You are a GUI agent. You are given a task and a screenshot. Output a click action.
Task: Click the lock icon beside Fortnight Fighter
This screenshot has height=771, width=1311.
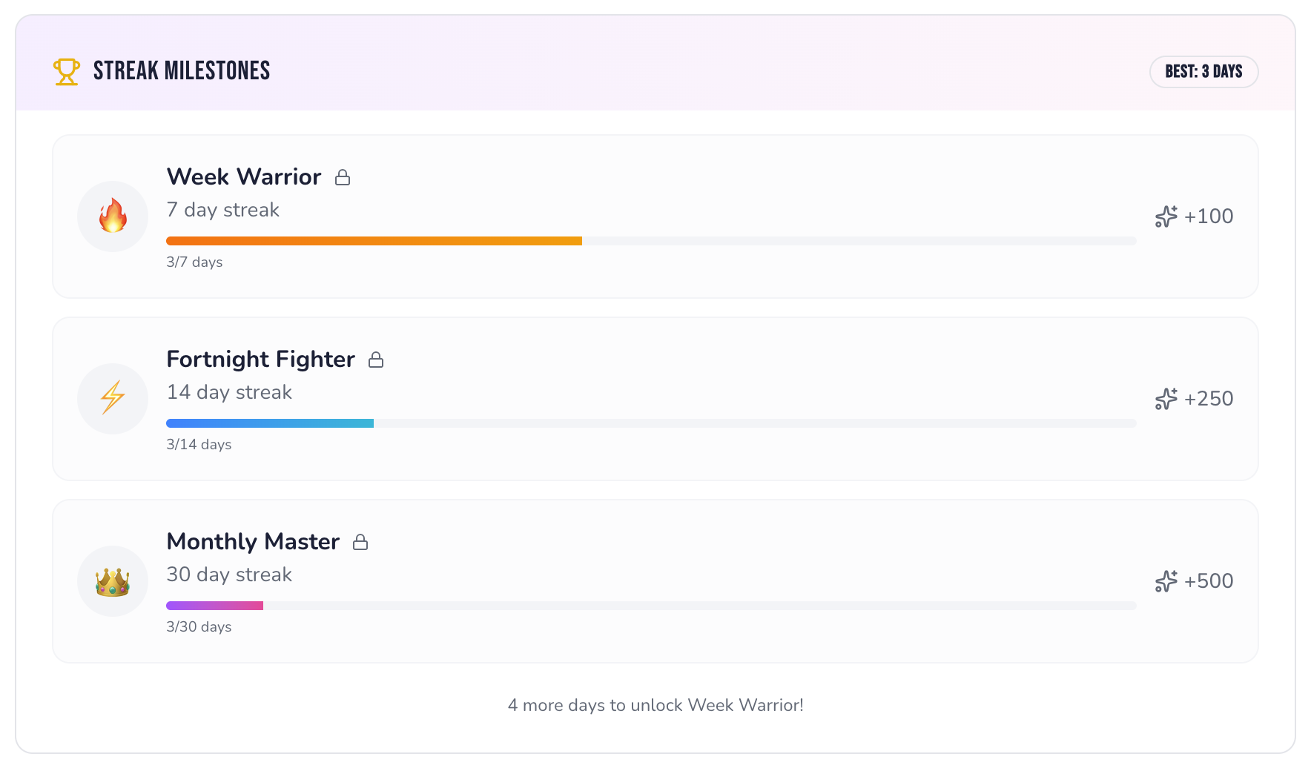(376, 360)
